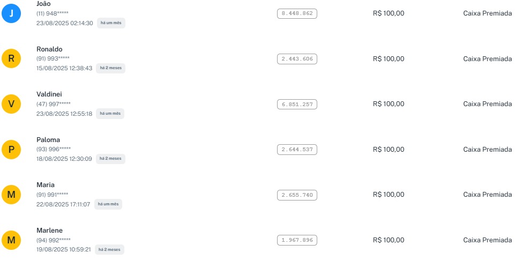Click Caixa Premiada in Maria's row
The height and width of the screenshot is (267, 530).
(487, 195)
